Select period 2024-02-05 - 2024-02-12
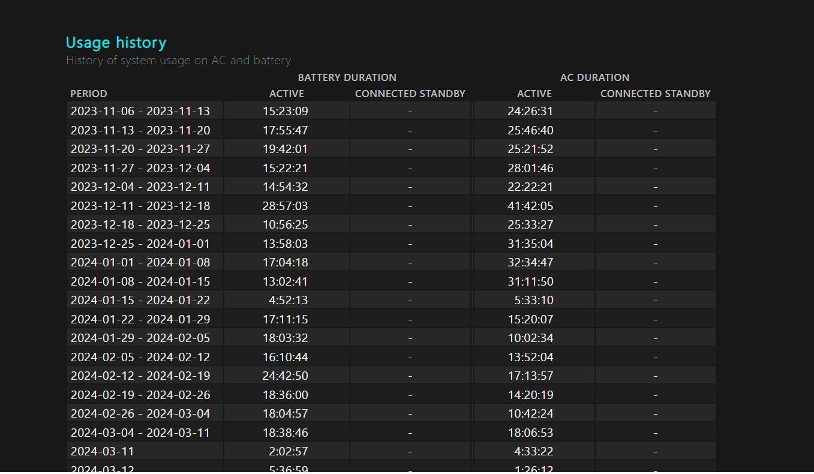The width and height of the screenshot is (814, 474). (140, 357)
